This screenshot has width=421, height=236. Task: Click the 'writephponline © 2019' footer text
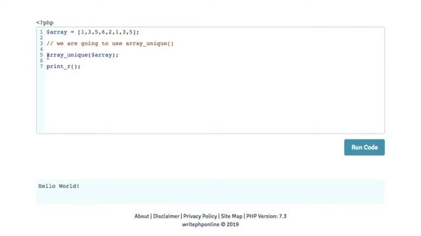tap(210, 224)
